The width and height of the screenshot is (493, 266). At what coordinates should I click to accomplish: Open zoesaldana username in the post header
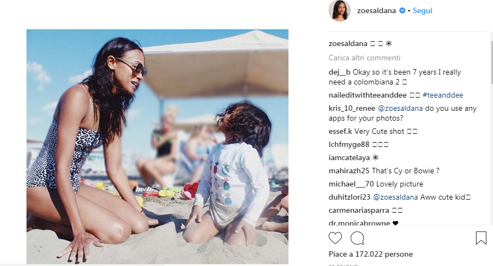(x=376, y=10)
